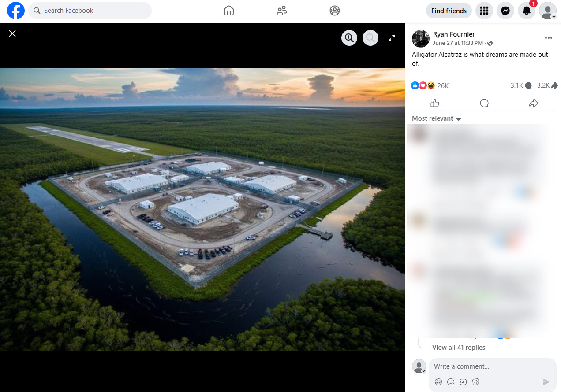Screen dimensions: 561x392
Task: View all 41 replies
Action: pyautogui.click(x=459, y=348)
